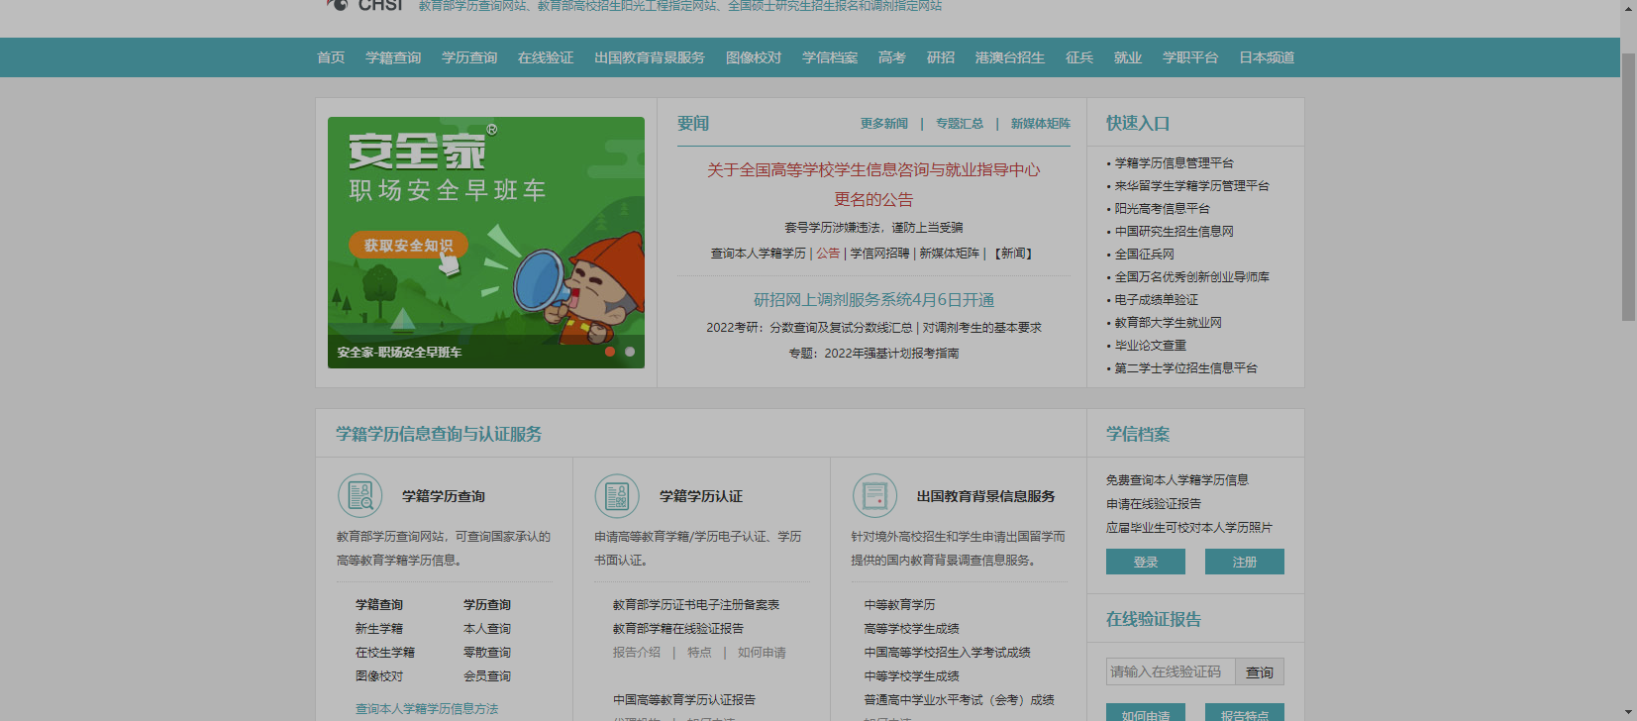1637x721 pixels.
Task: Click the 报告特点 button
Action: coord(1245,713)
